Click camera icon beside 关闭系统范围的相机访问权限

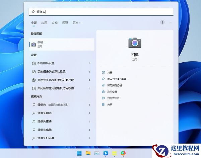pyautogui.click(x=34, y=80)
